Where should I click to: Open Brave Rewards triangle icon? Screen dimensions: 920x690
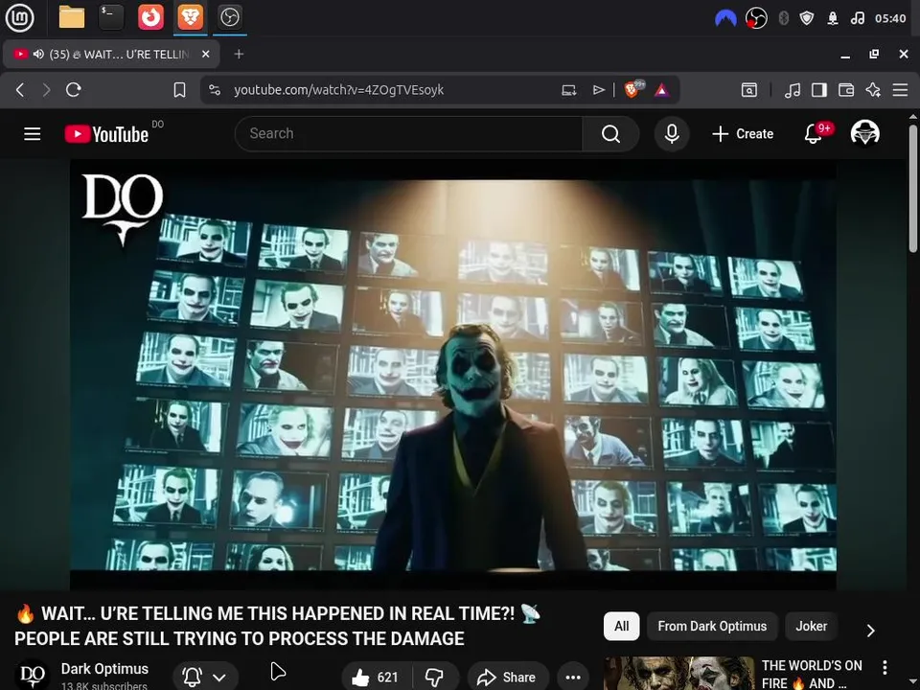[x=662, y=90]
